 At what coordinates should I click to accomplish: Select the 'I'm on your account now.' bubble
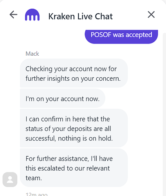click(x=63, y=98)
